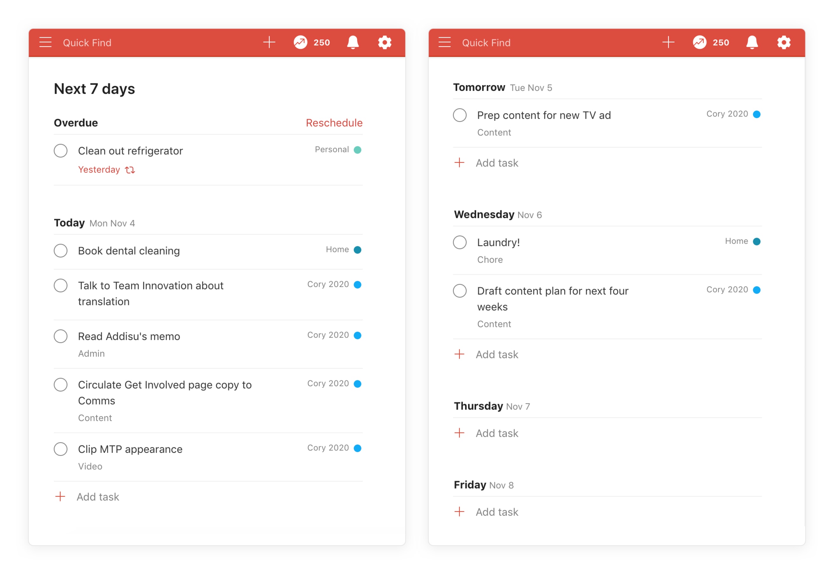Click the plus icon under Friday

[460, 511]
